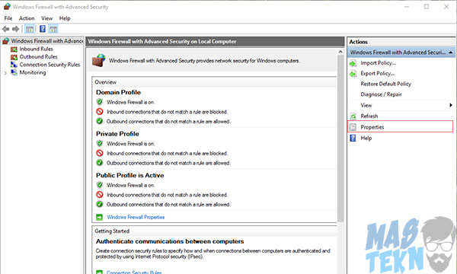Click the overview pane scroll up arrow
This screenshot has height=274, width=457.
tap(340, 52)
